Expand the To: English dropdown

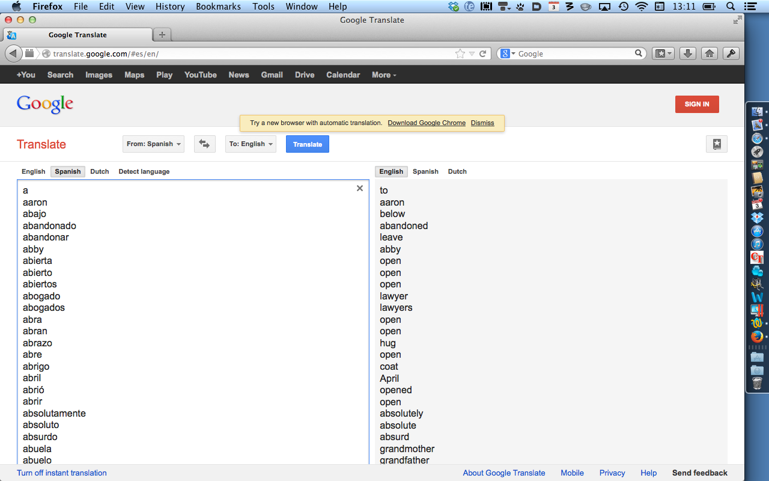point(251,144)
